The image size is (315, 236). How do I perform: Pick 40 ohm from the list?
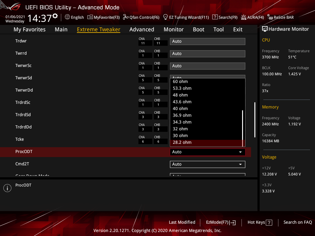click(206, 108)
